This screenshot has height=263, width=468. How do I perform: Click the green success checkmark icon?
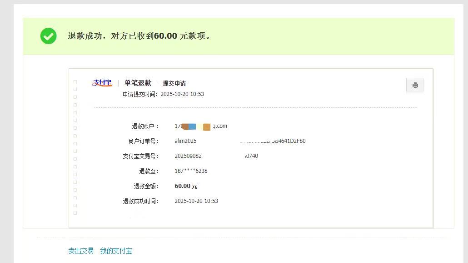click(x=48, y=36)
